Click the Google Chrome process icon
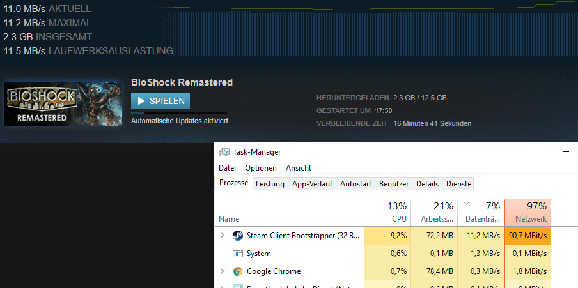Screen dimensions: 578x288 pos(238,271)
